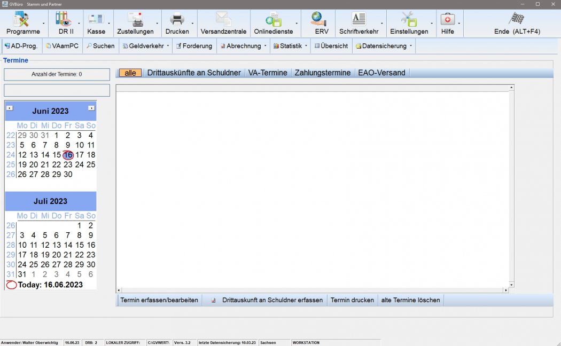Open Versandzentrale envelope icon

coord(223,19)
